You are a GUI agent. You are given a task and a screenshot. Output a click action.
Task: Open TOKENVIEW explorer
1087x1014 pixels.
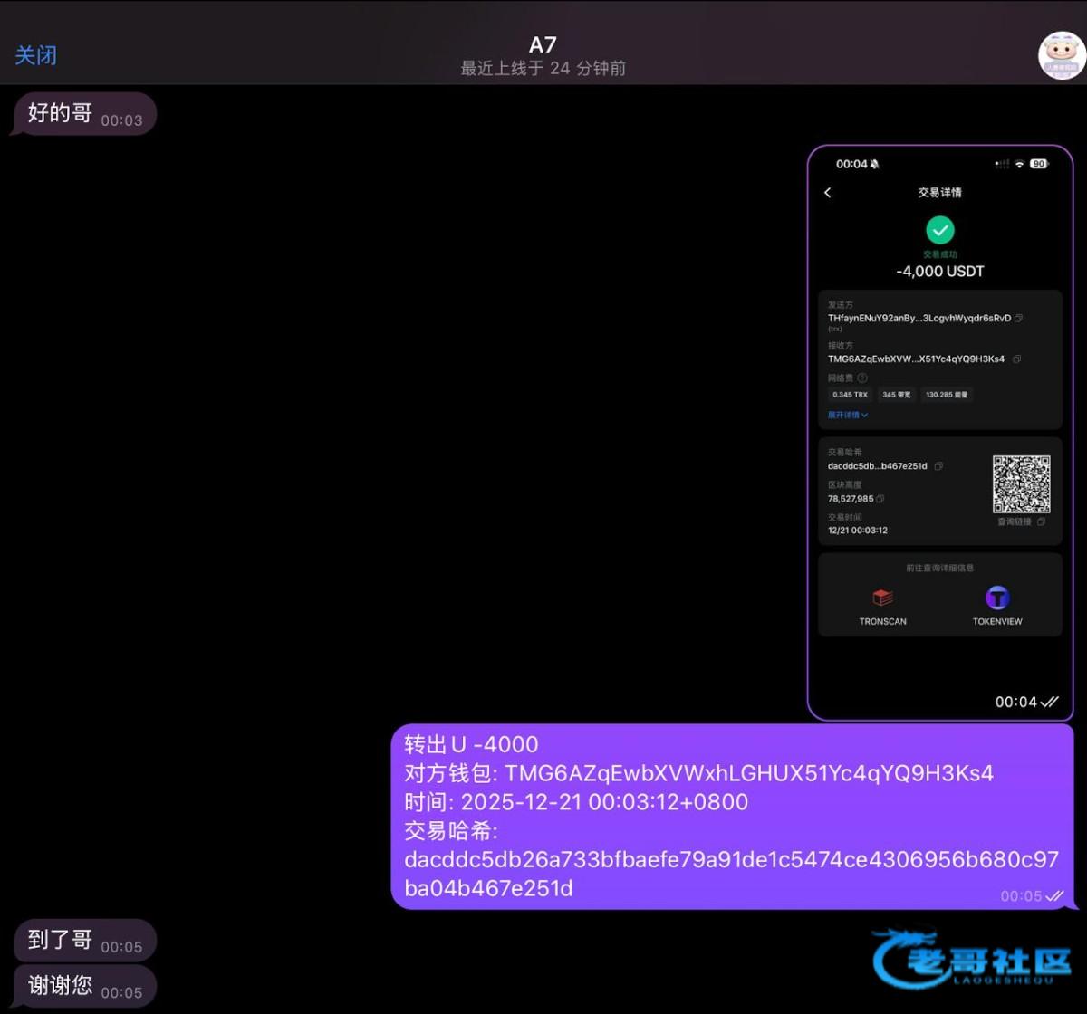(x=997, y=607)
